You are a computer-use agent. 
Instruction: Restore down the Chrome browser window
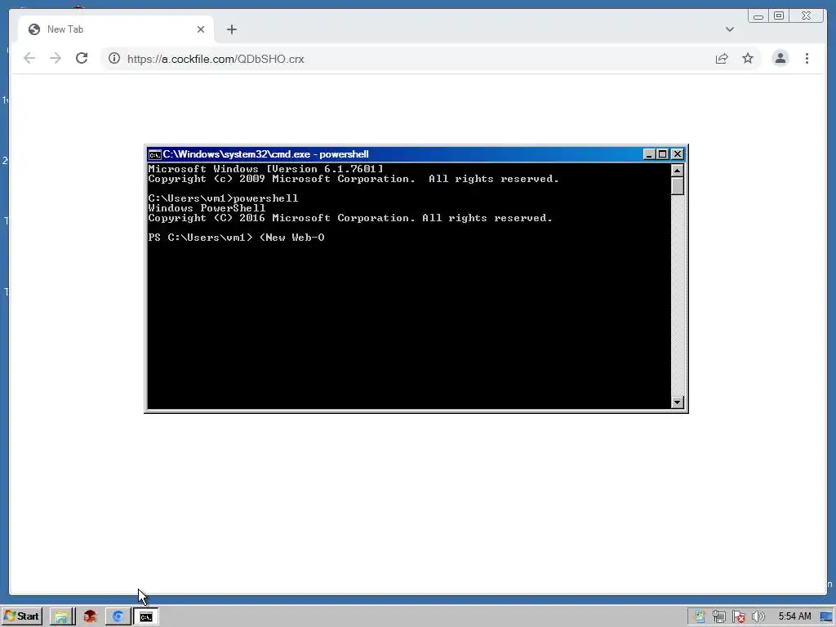point(778,16)
